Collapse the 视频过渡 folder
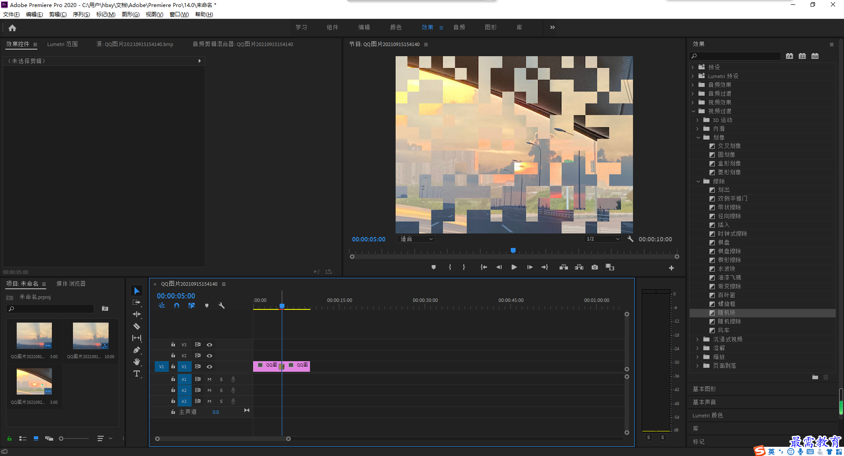 pyautogui.click(x=693, y=111)
